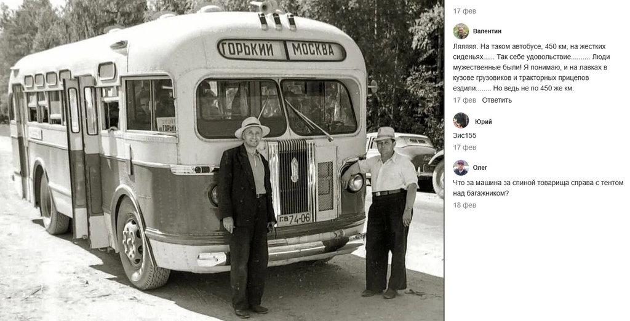
Task: Select Валентин's comment text about 450 км
Action: tap(532, 67)
